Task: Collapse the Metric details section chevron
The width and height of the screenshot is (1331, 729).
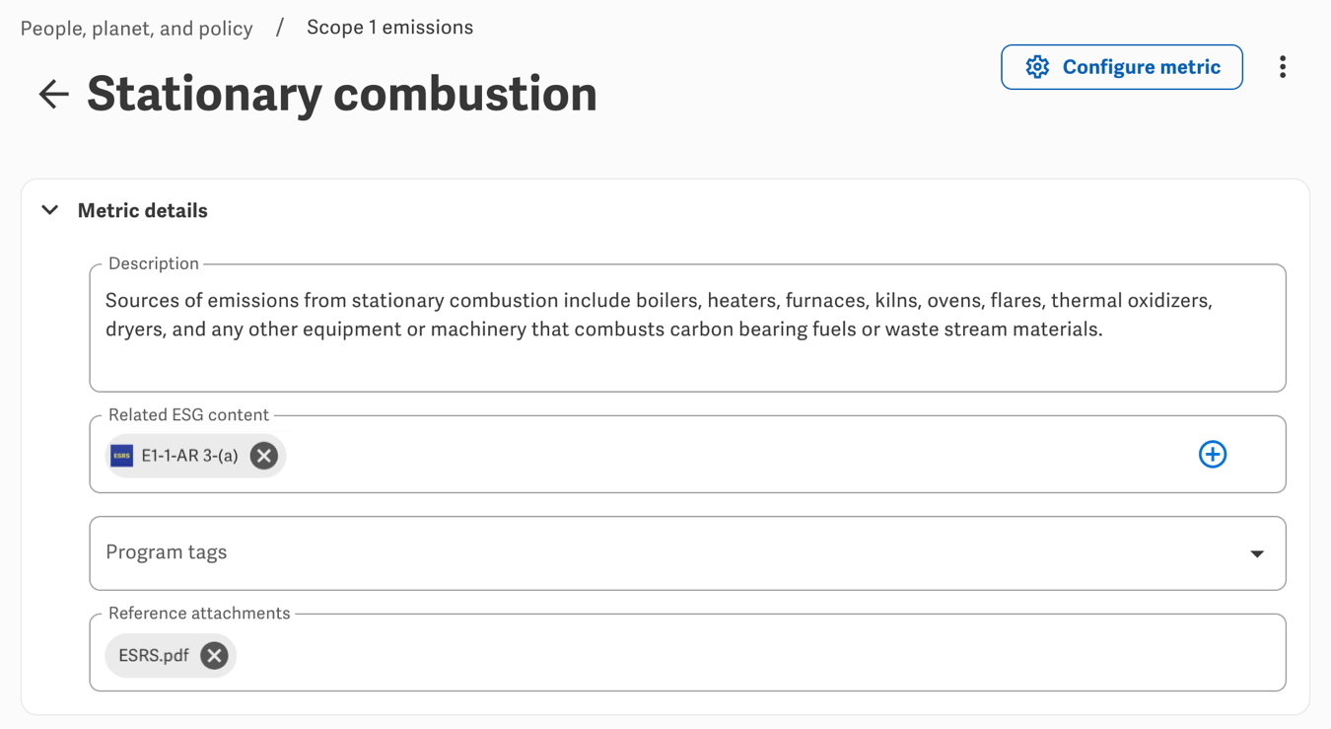Action: 50,210
